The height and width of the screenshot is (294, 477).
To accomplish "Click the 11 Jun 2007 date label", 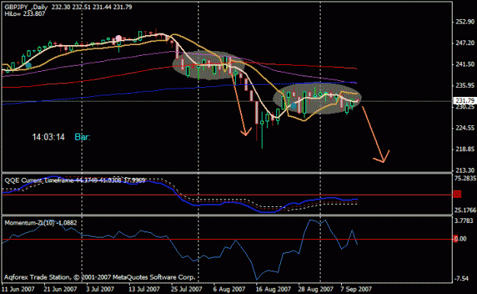I will click(x=18, y=289).
